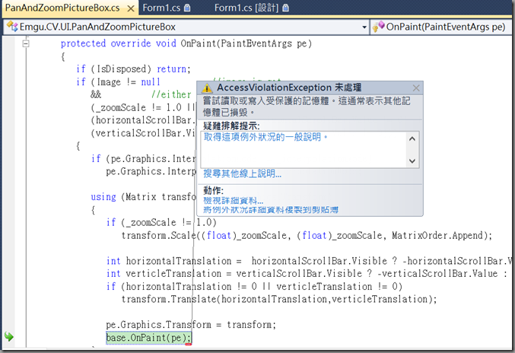Click 將例外狀況詳細資料複製到剪貼簿 link
515x353 pixels.
271,209
